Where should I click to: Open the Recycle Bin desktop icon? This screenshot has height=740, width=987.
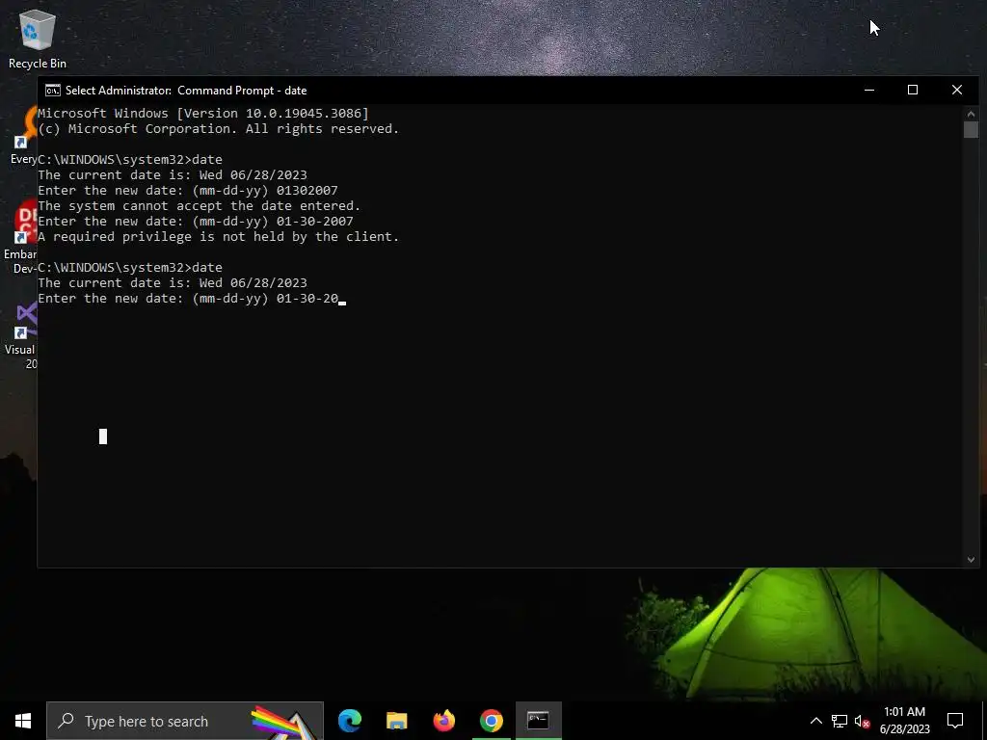pyautogui.click(x=38, y=39)
